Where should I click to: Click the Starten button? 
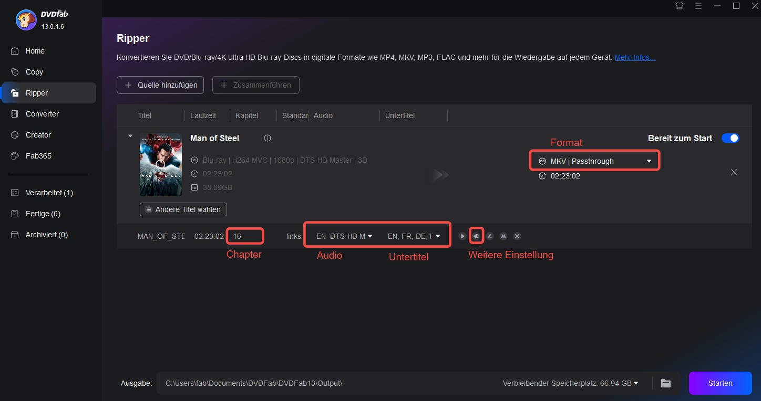tap(720, 383)
